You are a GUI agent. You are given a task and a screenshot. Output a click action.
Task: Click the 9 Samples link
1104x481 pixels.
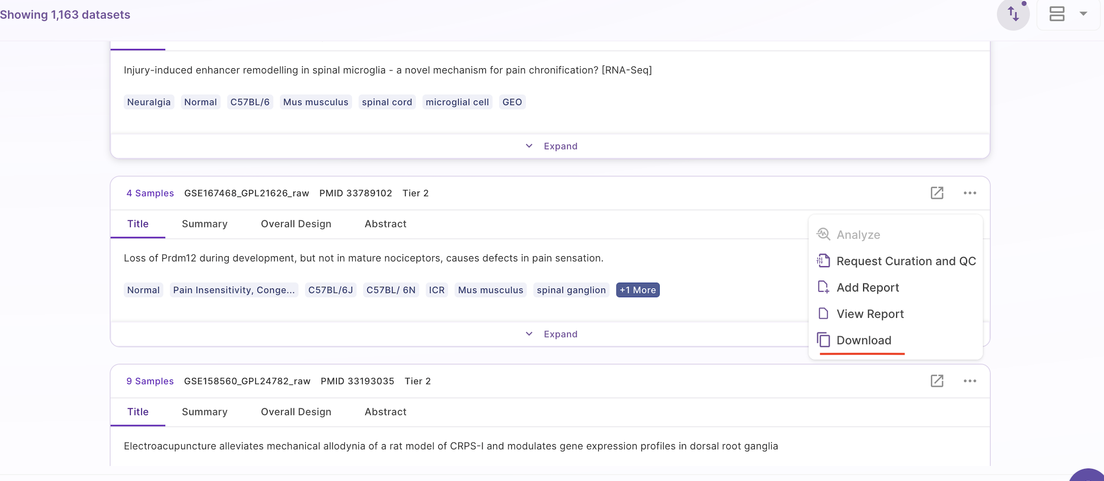point(150,381)
